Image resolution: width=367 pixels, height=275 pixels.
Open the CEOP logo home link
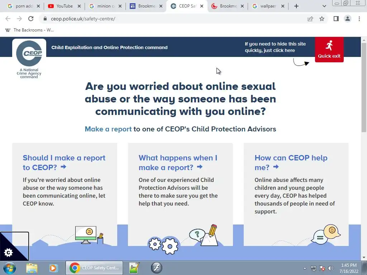coord(29,59)
